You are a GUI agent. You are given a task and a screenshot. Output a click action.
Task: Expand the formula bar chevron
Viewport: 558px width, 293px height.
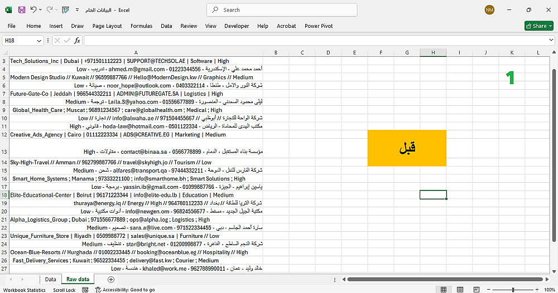point(551,41)
